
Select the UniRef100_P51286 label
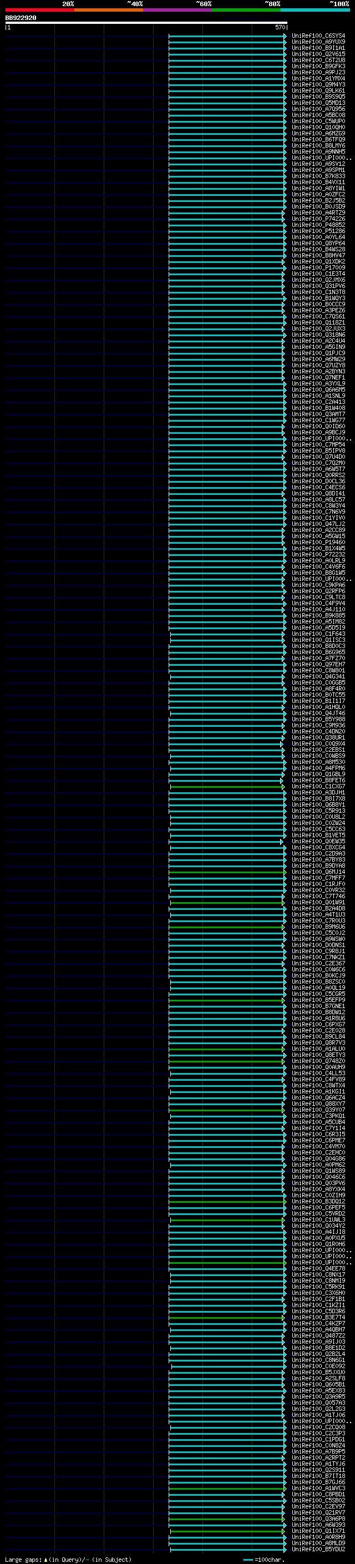[318, 231]
